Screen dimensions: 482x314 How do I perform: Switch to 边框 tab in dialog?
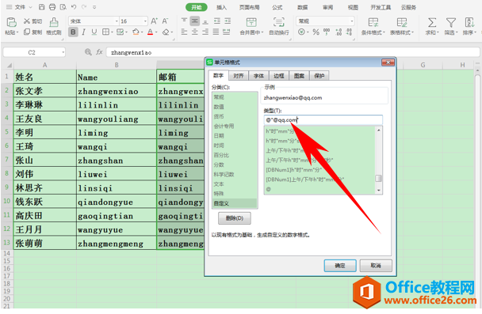pos(279,76)
